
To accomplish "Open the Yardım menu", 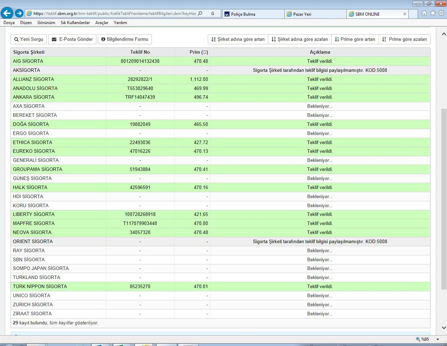I will tap(120, 23).
